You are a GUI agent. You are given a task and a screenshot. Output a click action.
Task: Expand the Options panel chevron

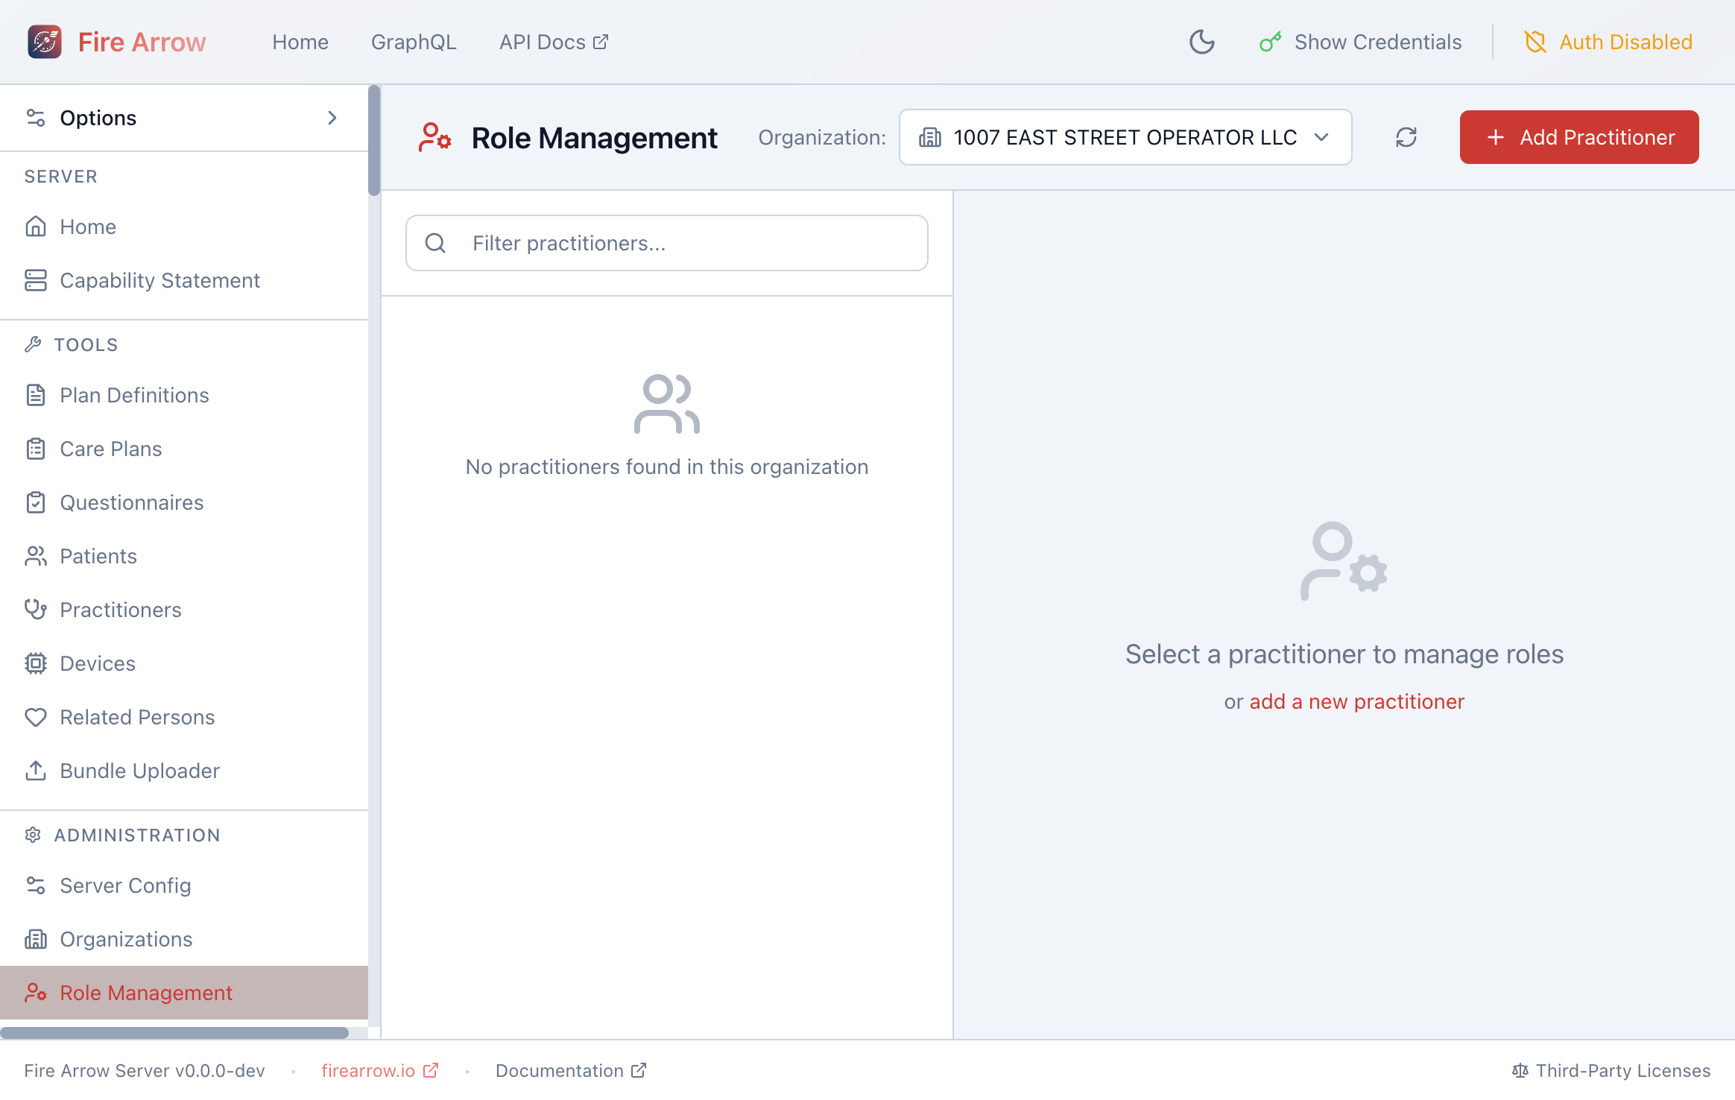click(332, 118)
